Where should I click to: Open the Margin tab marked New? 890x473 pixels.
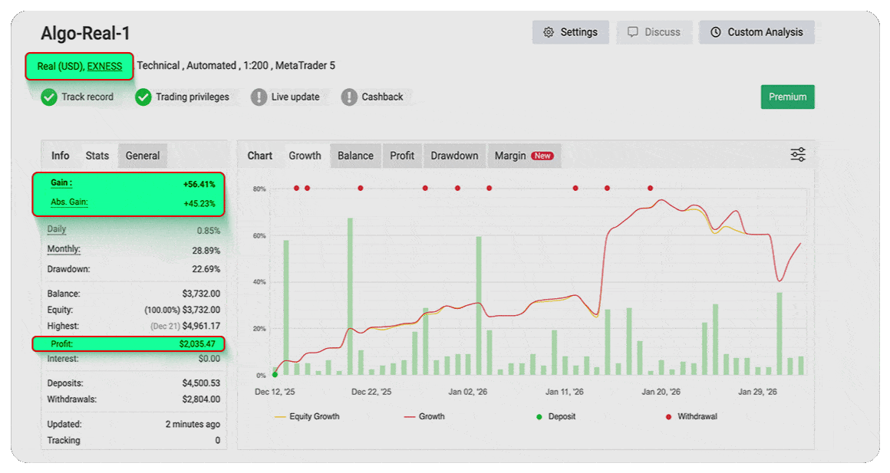coord(523,156)
